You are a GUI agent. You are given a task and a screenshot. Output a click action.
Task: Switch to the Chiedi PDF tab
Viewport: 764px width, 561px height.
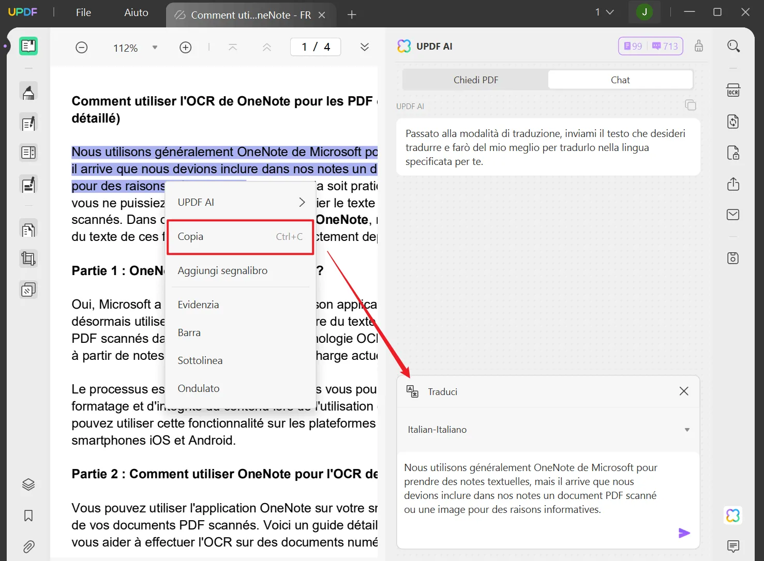click(476, 80)
